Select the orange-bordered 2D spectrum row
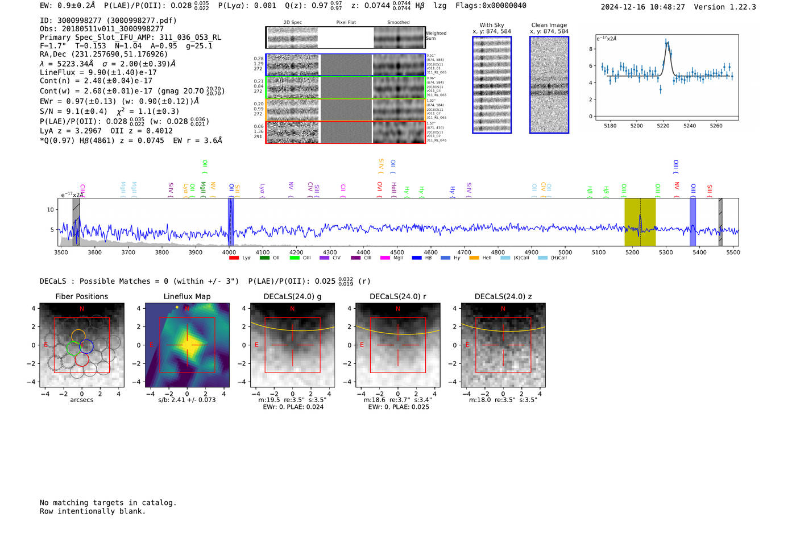796x542 pixels. tap(345, 110)
